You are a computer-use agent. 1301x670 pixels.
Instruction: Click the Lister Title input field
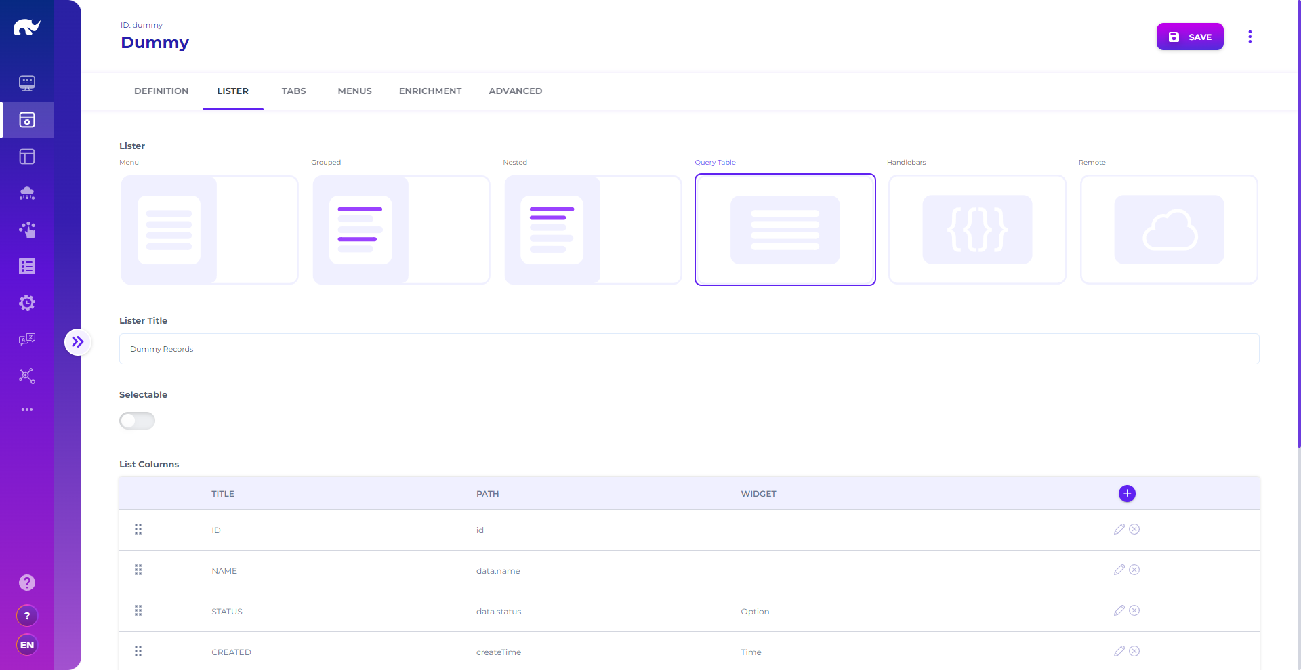click(688, 349)
